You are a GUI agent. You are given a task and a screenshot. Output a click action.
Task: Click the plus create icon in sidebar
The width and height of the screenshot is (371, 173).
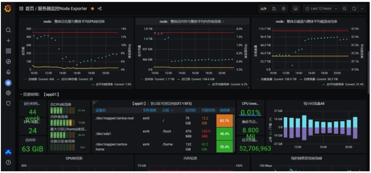(x=8, y=41)
